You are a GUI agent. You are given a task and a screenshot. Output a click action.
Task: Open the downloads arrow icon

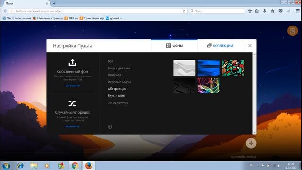click(x=265, y=11)
